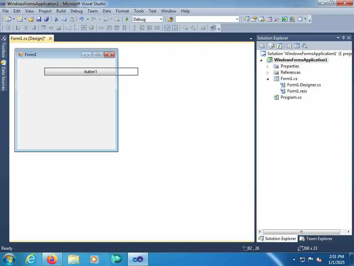This screenshot has width=354, height=266.
Task: Click the Make Same Width icon
Action: (69, 28)
